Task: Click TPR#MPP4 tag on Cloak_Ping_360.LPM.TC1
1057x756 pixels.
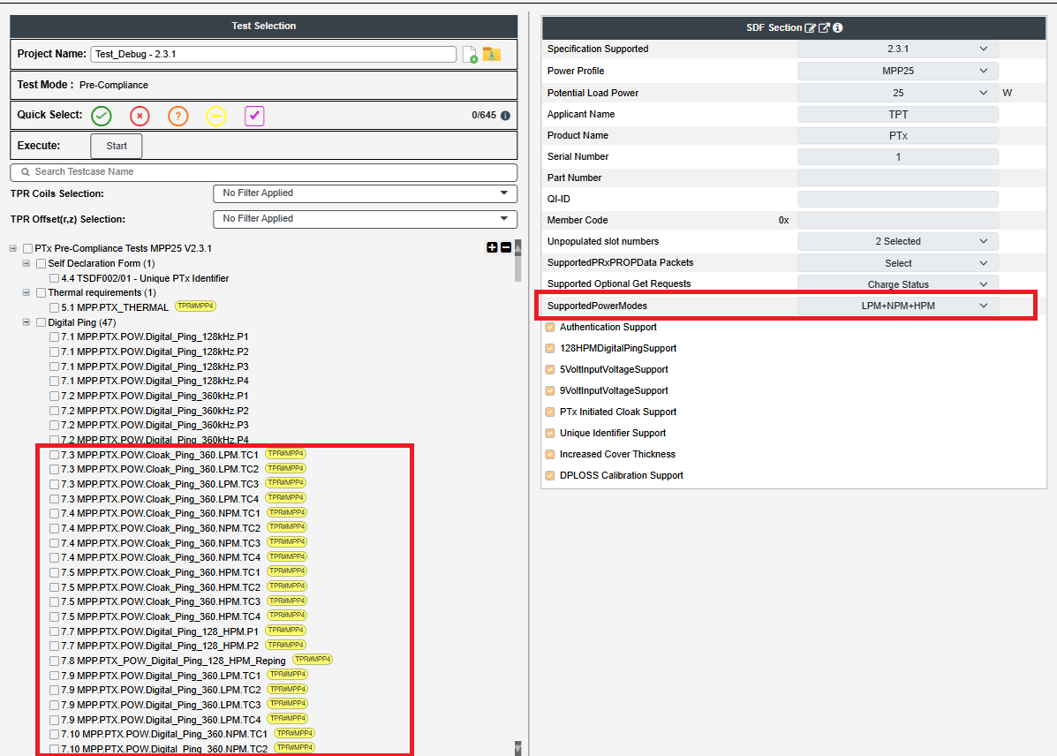Action: 286,454
